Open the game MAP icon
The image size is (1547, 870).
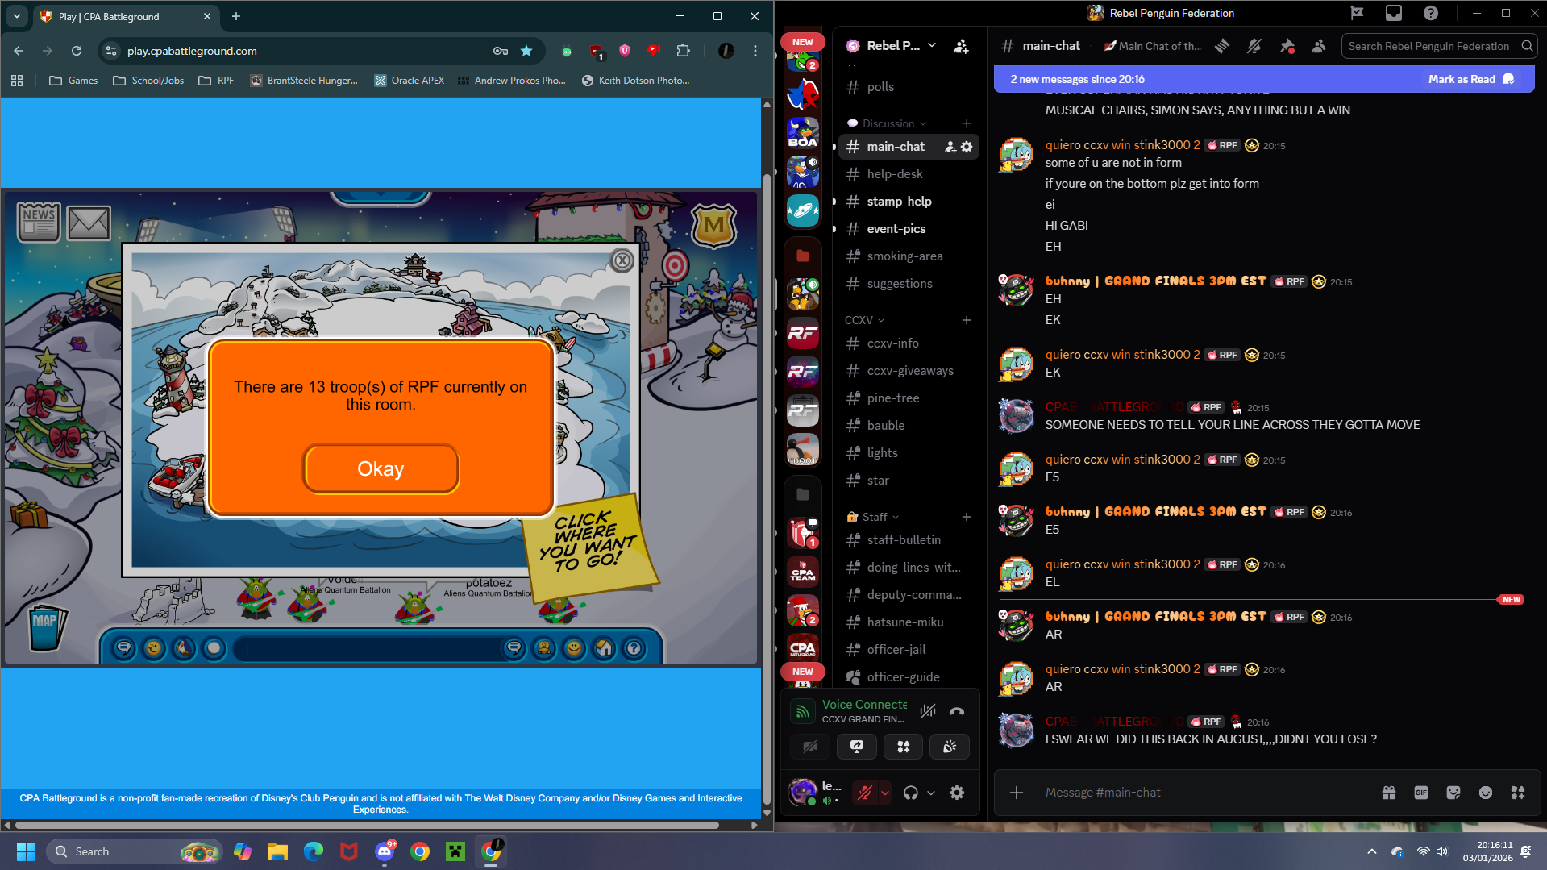[x=46, y=626]
